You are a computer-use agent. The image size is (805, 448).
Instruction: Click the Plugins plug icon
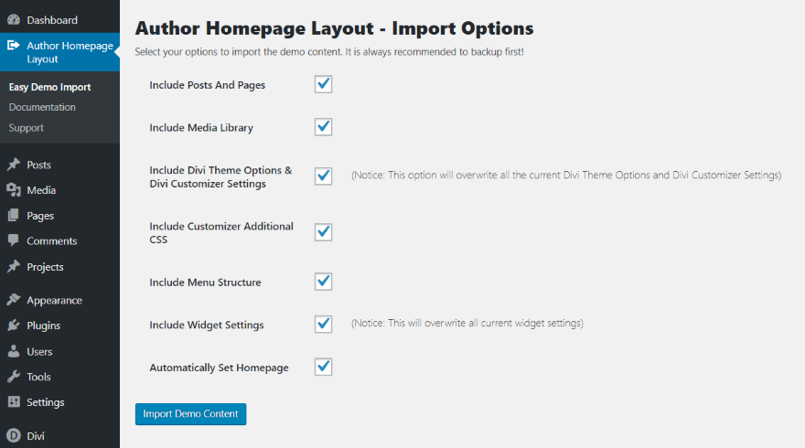pyautogui.click(x=14, y=325)
